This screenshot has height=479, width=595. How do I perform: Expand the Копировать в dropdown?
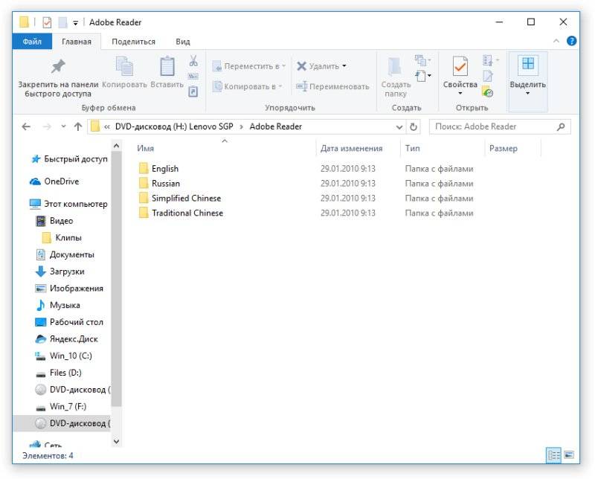[280, 86]
